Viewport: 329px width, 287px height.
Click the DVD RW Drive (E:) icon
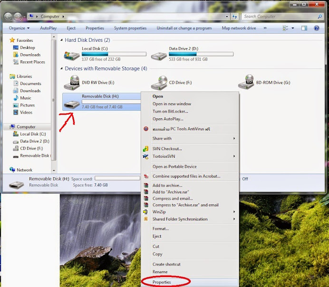(x=72, y=83)
